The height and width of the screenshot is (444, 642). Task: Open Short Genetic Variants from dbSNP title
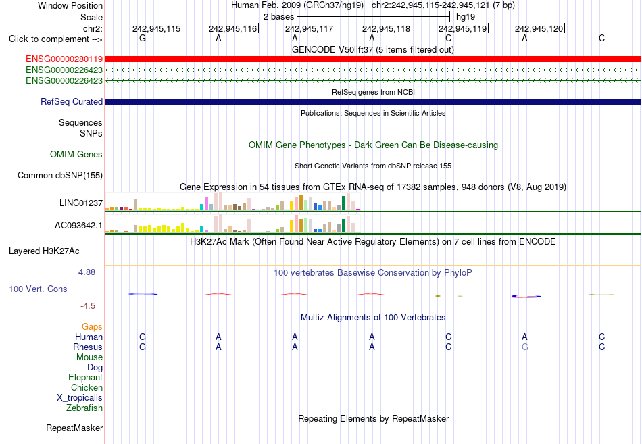(x=373, y=166)
